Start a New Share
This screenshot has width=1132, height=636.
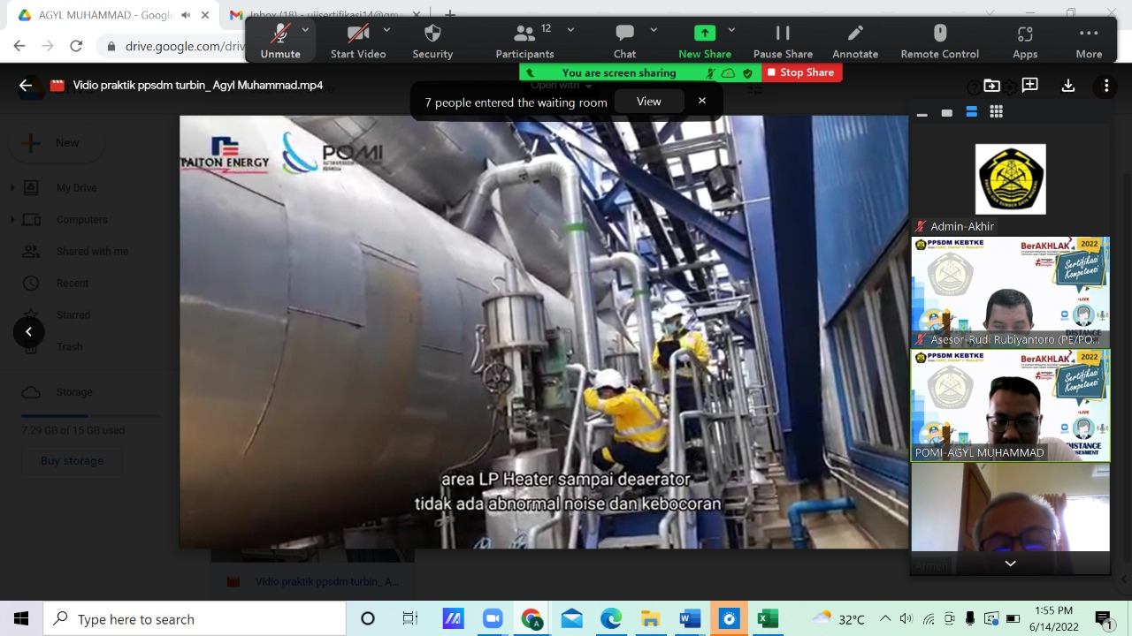(704, 41)
